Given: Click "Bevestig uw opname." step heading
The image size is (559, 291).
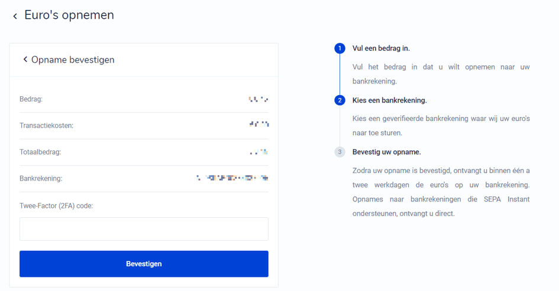Looking at the screenshot, I should click(x=387, y=152).
